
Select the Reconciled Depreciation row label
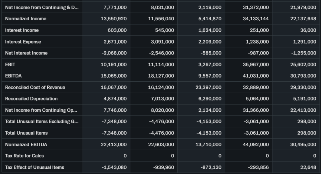click(x=31, y=99)
